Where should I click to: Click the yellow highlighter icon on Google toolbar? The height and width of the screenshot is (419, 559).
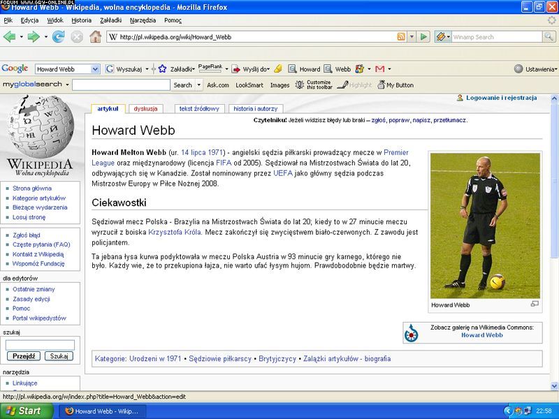click(x=278, y=68)
